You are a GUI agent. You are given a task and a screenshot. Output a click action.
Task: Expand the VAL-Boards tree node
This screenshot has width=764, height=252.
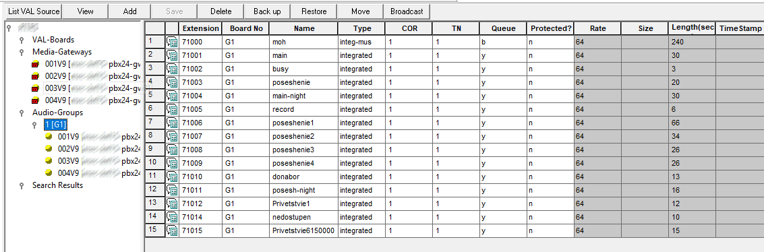point(22,40)
